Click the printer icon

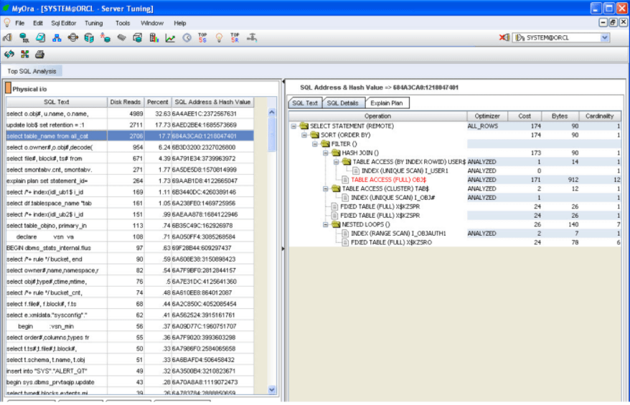[40, 54]
